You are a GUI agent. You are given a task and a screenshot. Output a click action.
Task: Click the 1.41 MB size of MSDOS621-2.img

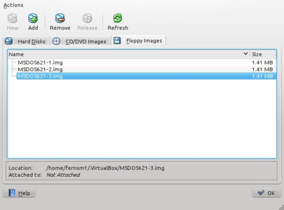click(262, 69)
